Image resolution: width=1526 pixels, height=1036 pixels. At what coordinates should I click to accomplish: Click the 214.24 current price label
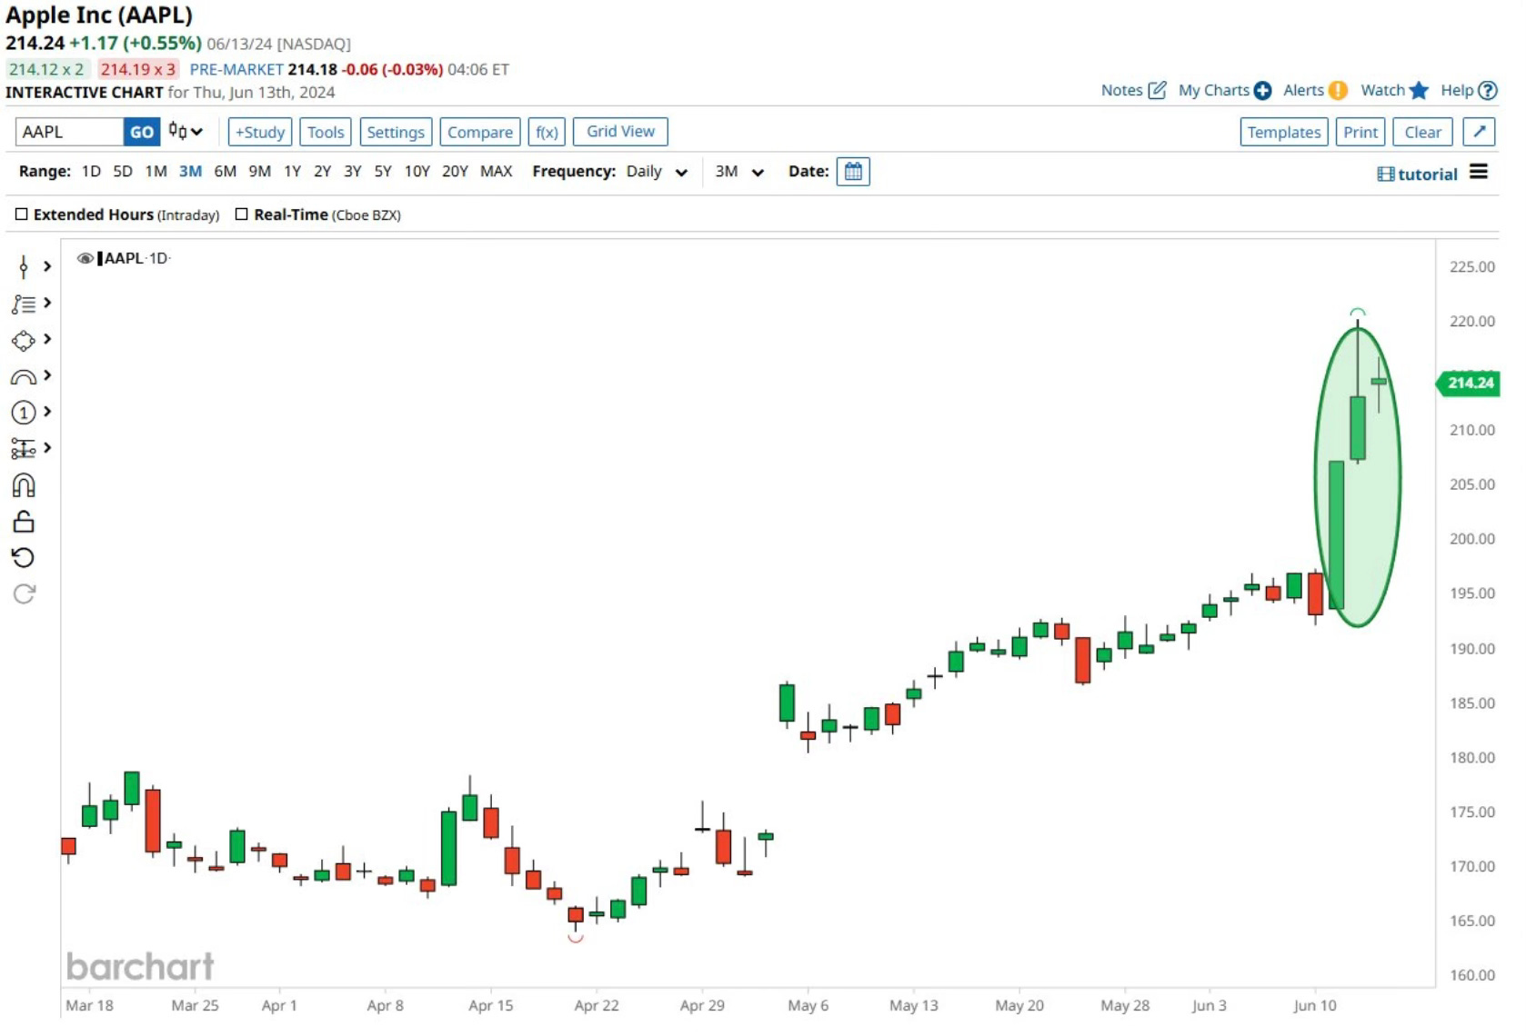coord(1471,383)
